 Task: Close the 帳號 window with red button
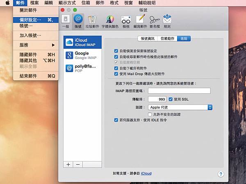(63, 10)
